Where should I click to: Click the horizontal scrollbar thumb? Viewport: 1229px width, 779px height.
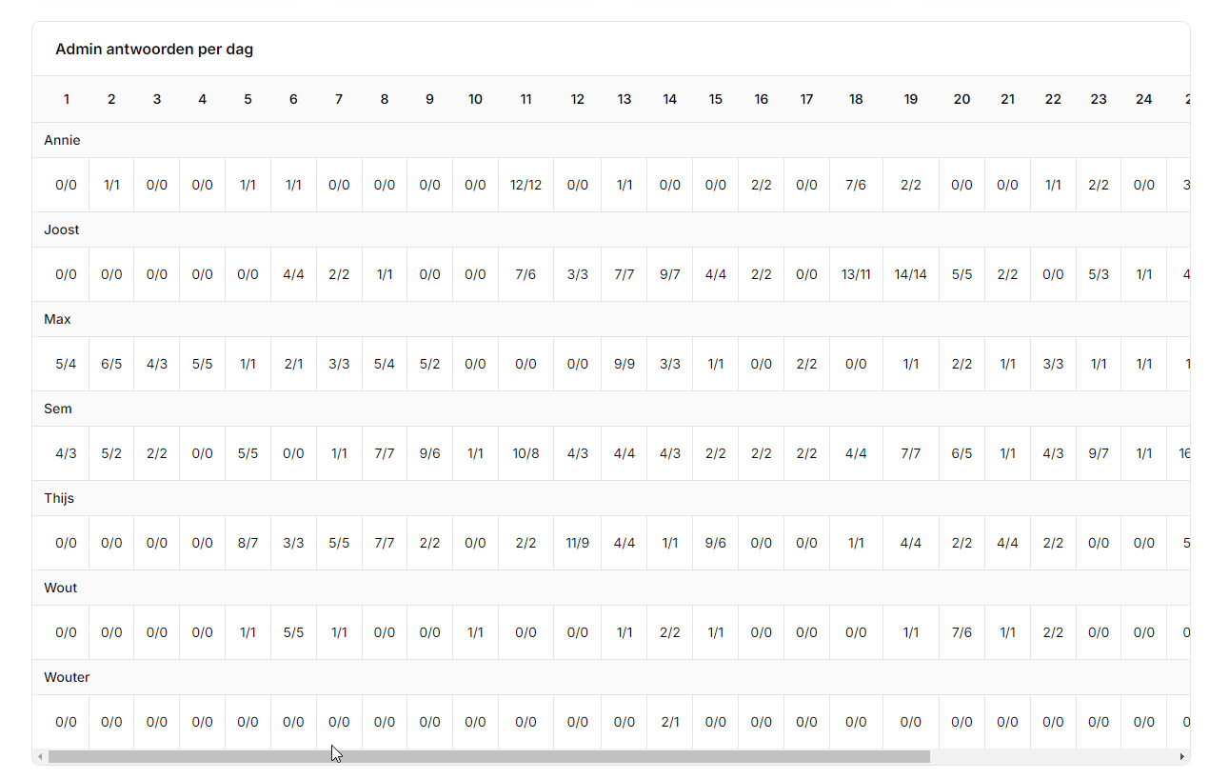coord(488,757)
